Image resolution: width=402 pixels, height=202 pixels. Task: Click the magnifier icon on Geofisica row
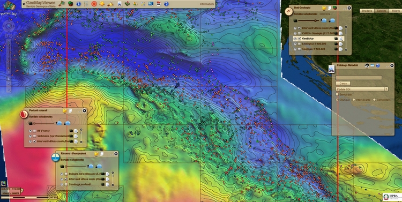[341, 39]
